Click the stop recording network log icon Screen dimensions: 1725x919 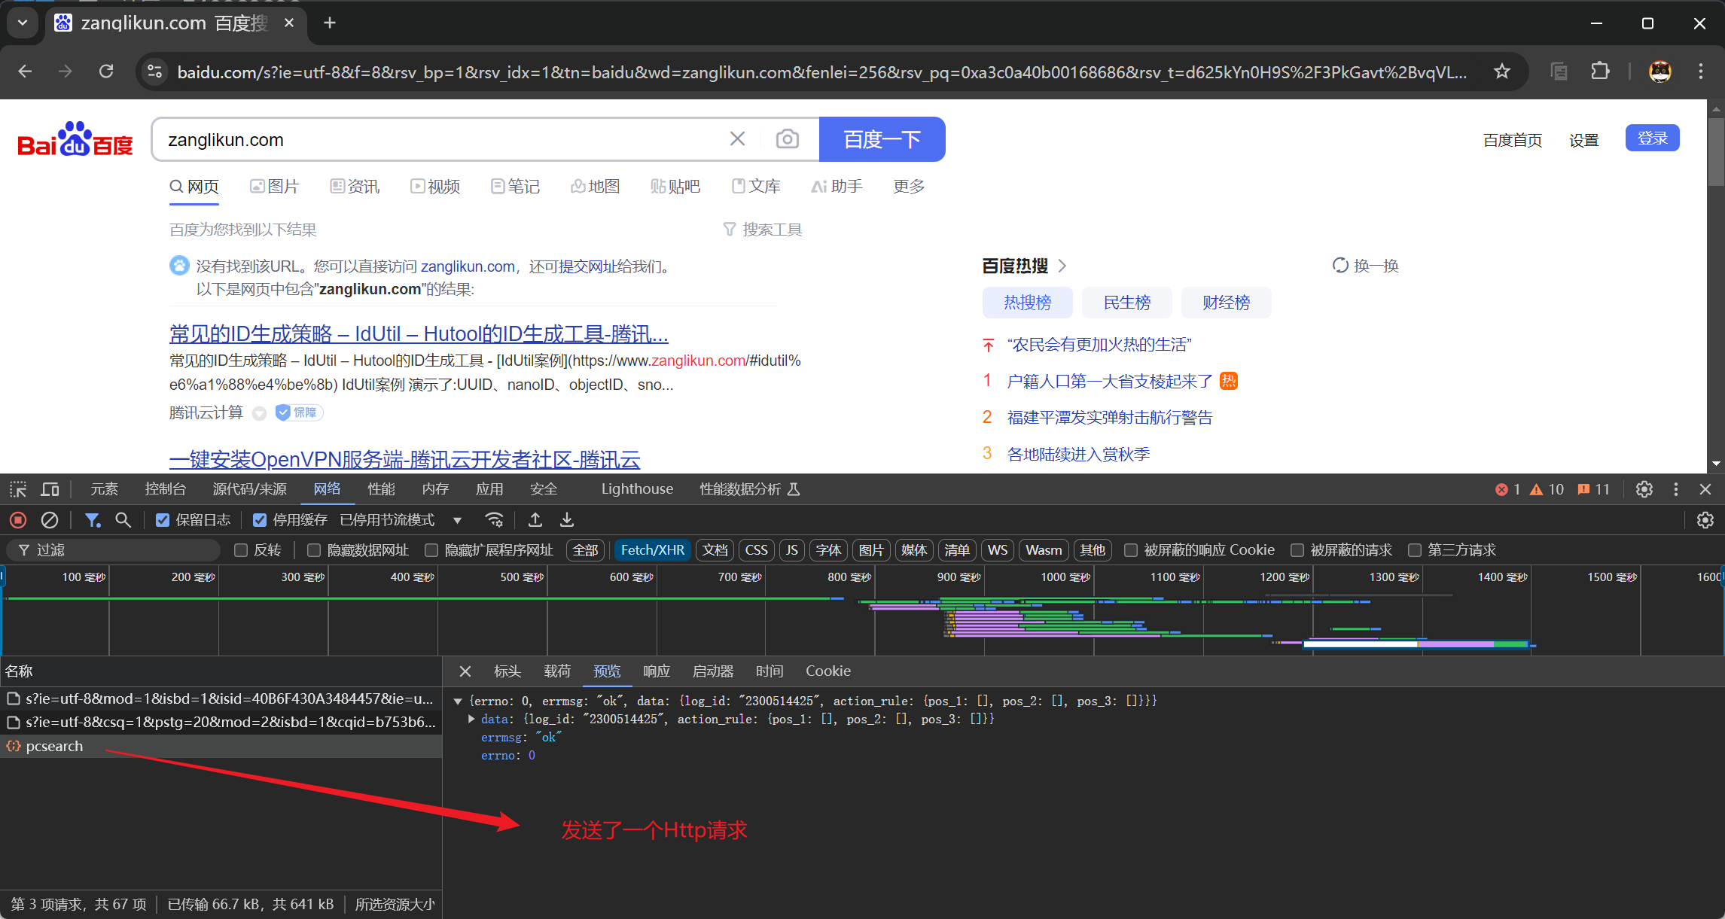click(x=18, y=520)
